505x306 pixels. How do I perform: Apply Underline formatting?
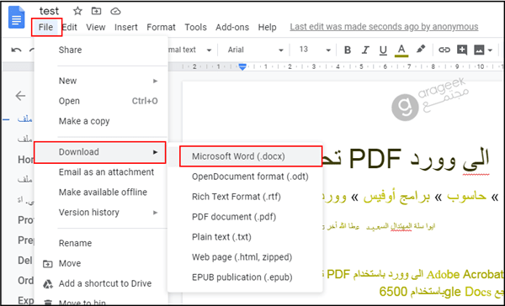(383, 50)
